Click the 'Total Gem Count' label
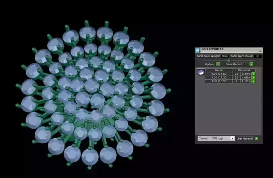 (x=241, y=56)
